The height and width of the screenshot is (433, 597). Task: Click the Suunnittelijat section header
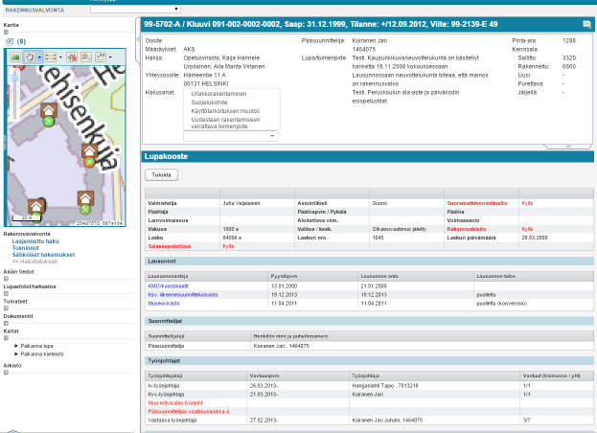coord(369,321)
